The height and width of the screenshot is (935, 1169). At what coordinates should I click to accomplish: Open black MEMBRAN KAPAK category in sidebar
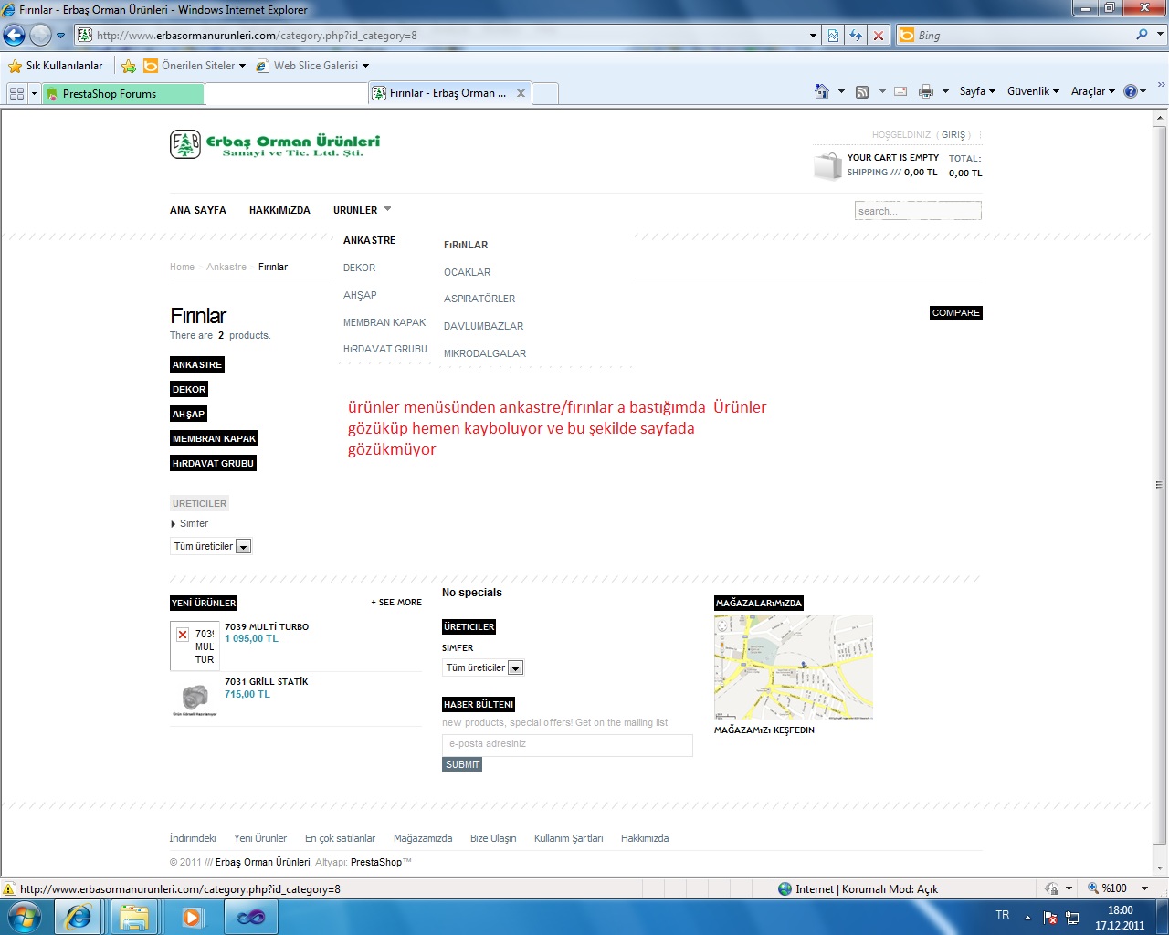[215, 438]
